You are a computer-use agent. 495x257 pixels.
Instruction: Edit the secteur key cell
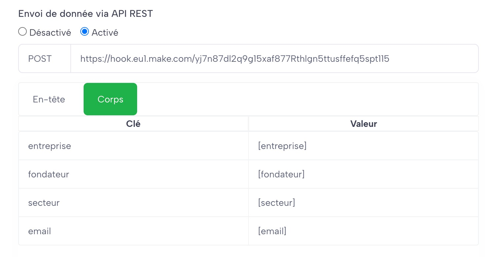click(x=133, y=203)
